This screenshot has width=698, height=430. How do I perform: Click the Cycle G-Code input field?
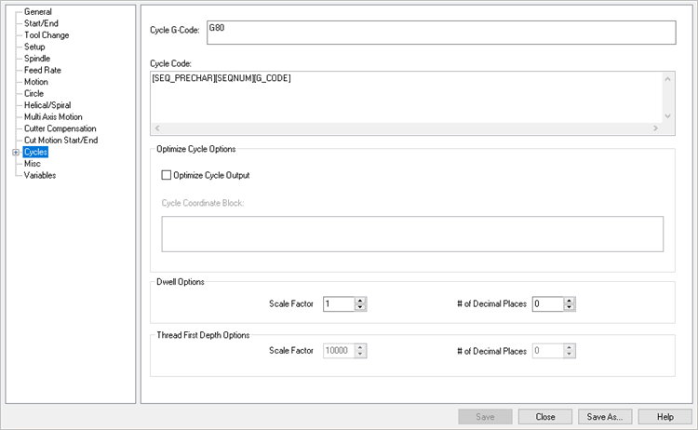tap(441, 33)
